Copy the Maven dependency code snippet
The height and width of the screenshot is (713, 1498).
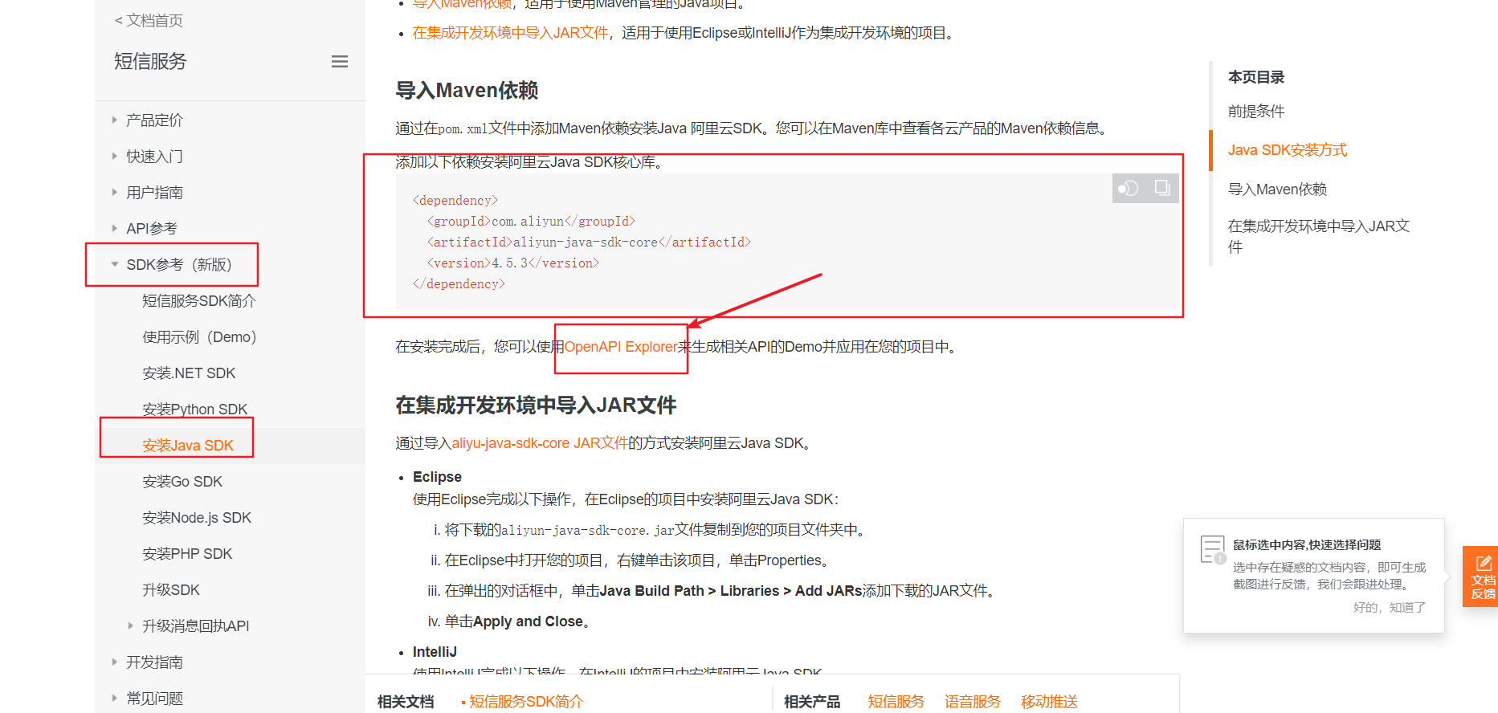pos(1162,188)
